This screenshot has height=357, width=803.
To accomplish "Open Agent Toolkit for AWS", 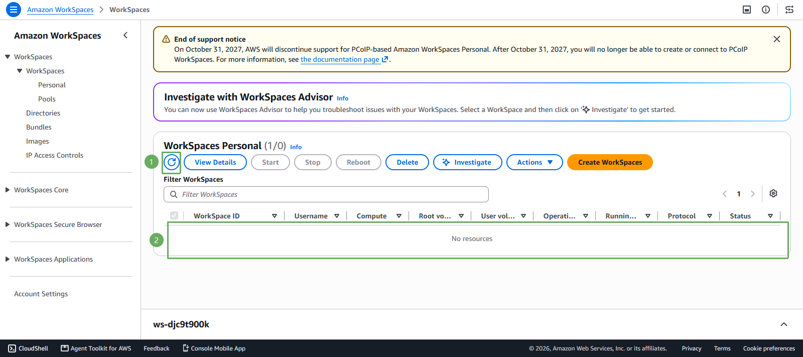I will 96,348.
